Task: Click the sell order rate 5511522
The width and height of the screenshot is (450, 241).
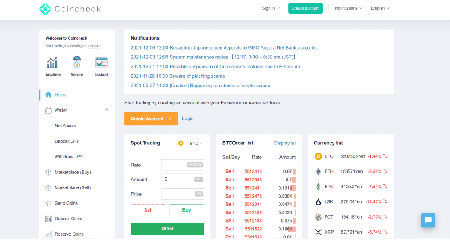Action: pos(253,229)
